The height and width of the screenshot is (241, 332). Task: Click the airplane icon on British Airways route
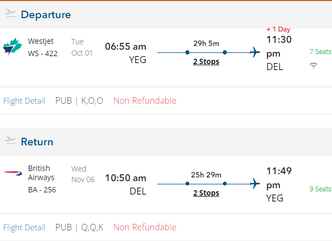tap(254, 184)
